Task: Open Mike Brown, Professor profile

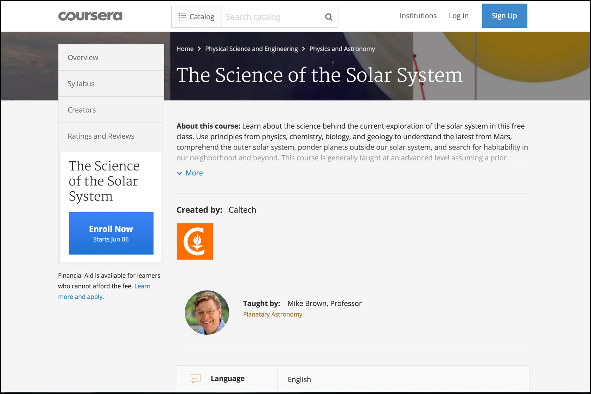Action: coord(324,303)
